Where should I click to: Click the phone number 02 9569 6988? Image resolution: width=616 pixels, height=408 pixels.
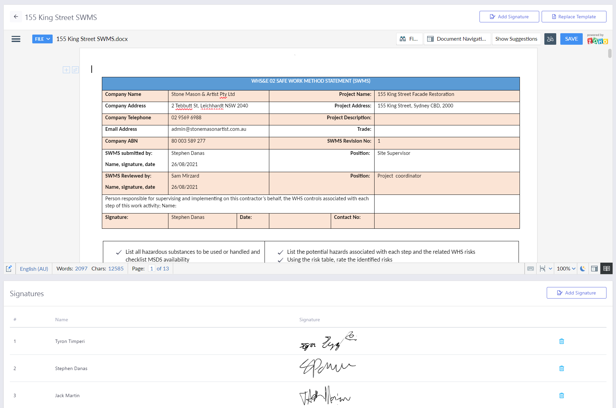pyautogui.click(x=186, y=118)
